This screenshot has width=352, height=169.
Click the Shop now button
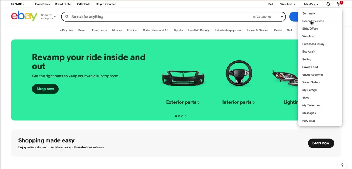point(45,89)
